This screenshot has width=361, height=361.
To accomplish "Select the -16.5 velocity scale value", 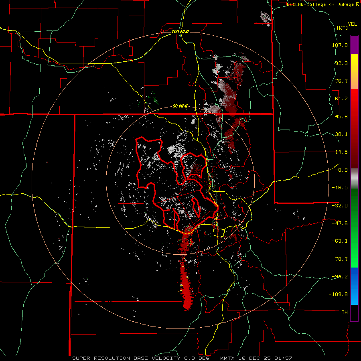I will tap(340, 188).
